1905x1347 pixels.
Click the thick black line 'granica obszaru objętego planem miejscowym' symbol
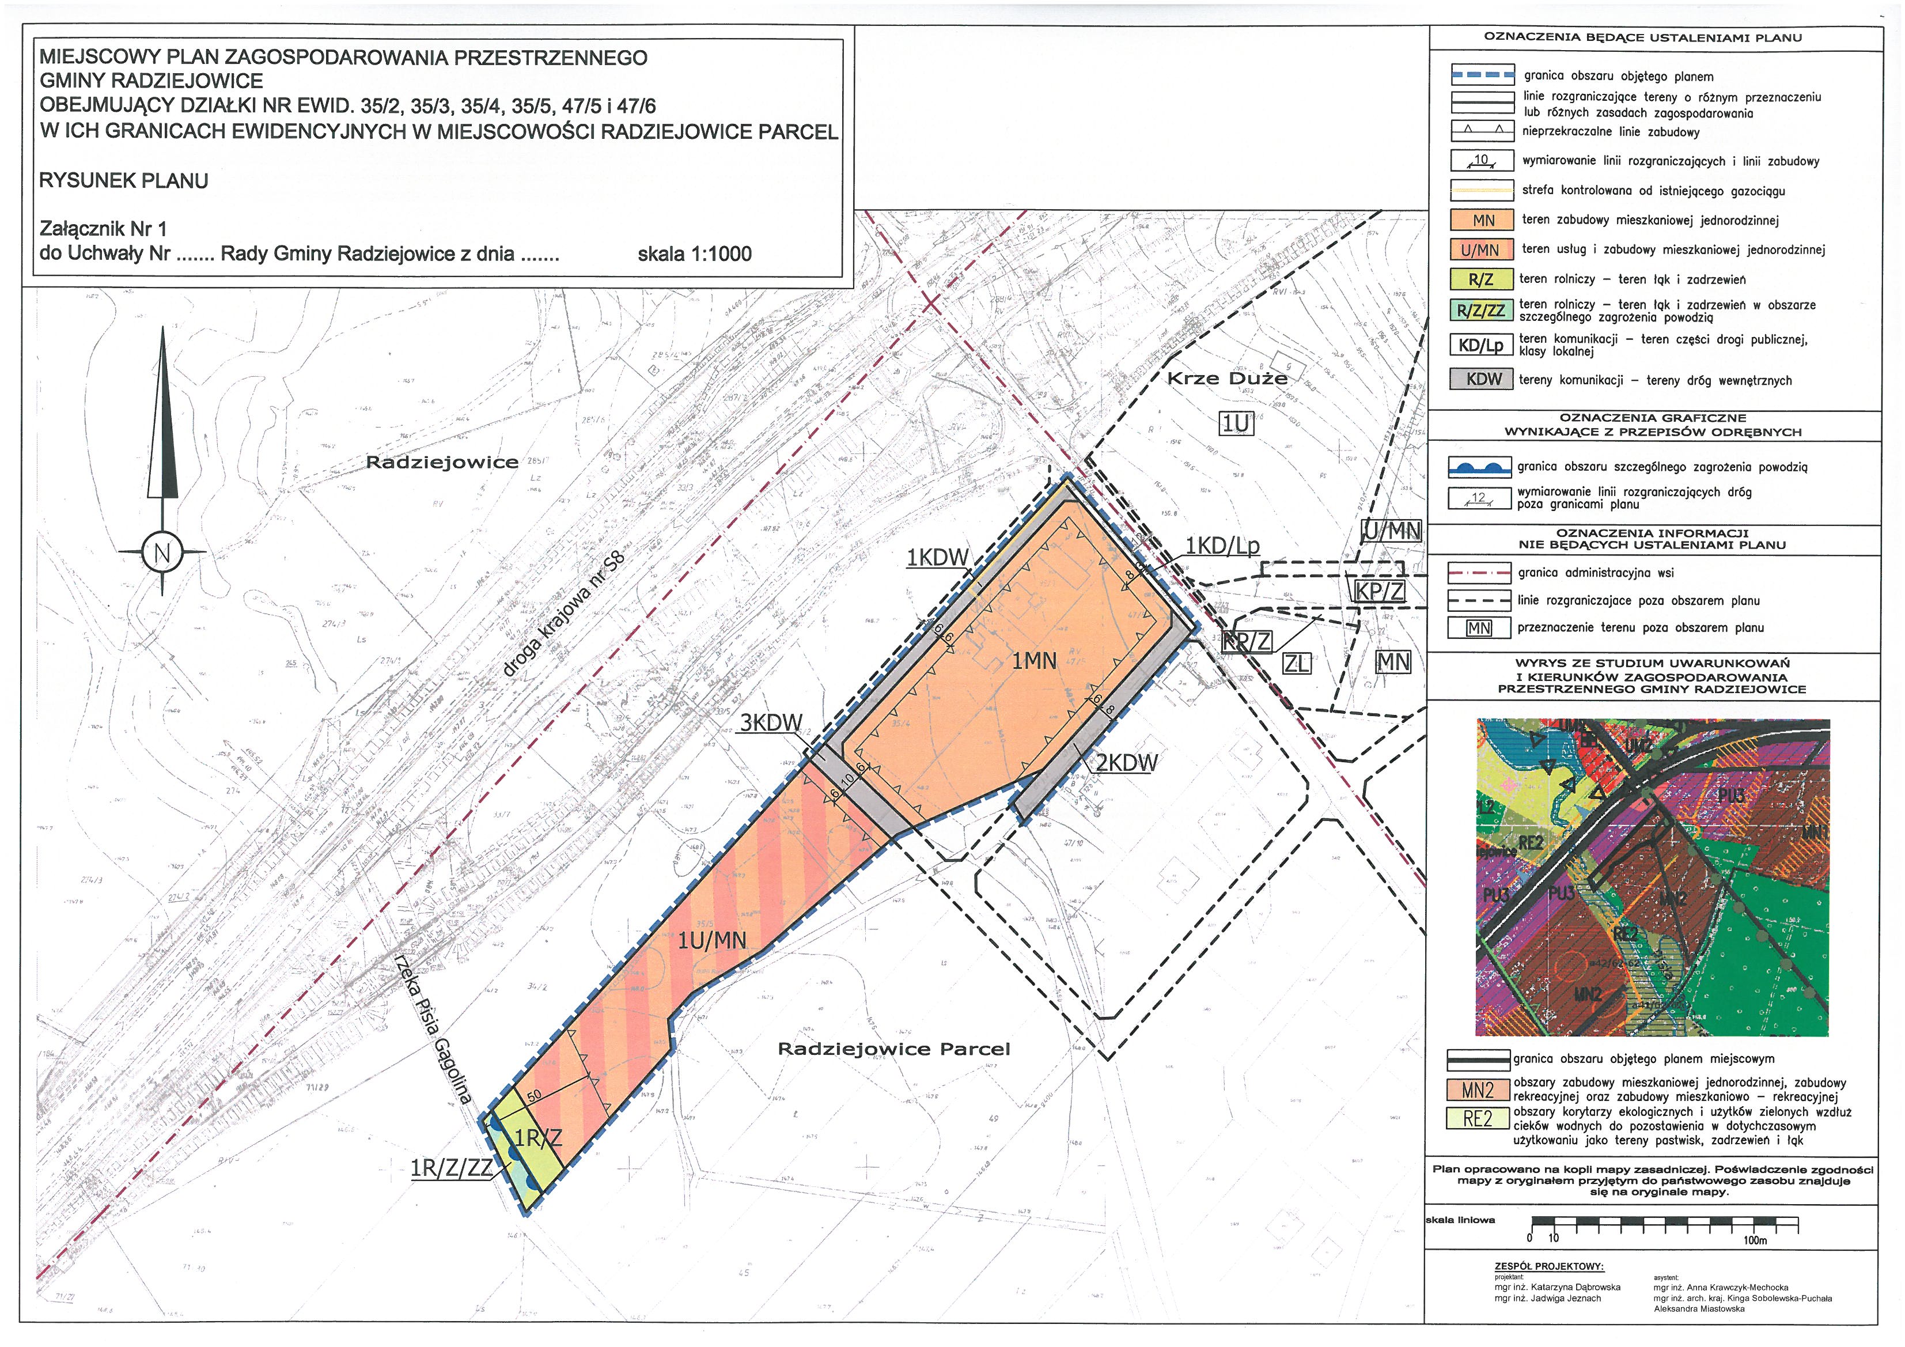(1478, 1060)
